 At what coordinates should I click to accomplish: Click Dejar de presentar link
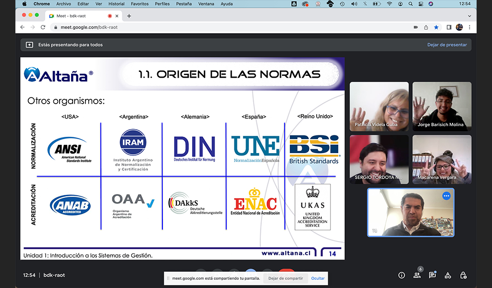click(447, 45)
